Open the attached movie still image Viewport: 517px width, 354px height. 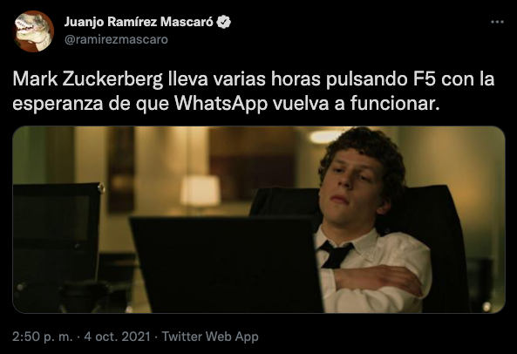pos(259,220)
